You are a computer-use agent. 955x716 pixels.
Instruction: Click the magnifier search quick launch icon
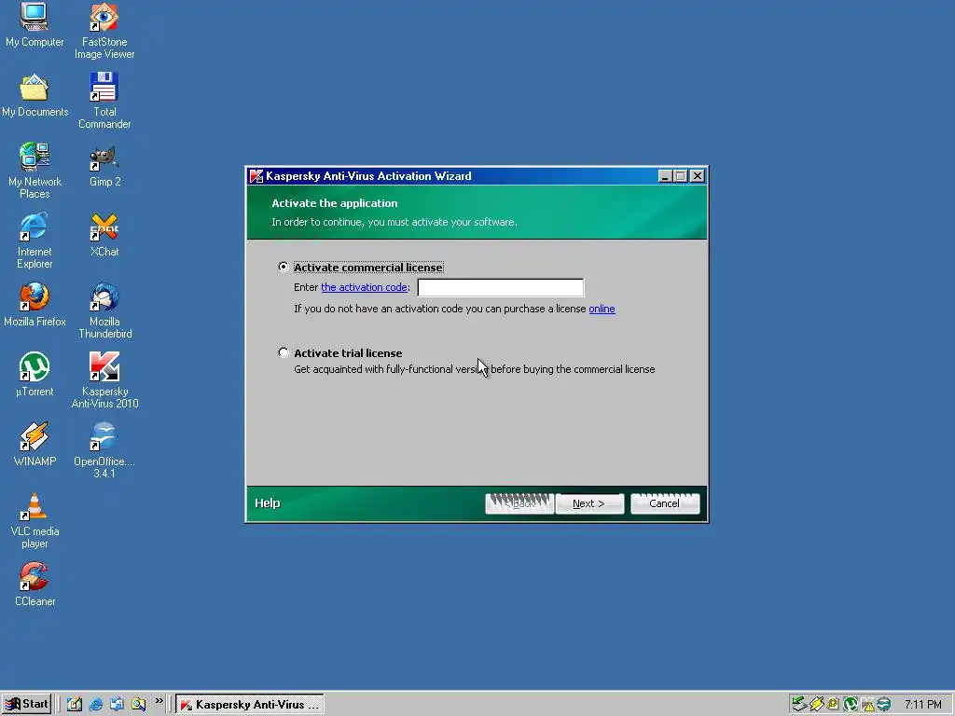coord(138,705)
